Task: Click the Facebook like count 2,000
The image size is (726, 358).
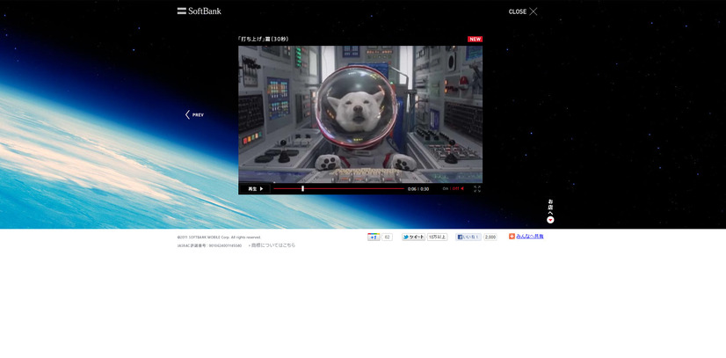Action: coord(490,237)
